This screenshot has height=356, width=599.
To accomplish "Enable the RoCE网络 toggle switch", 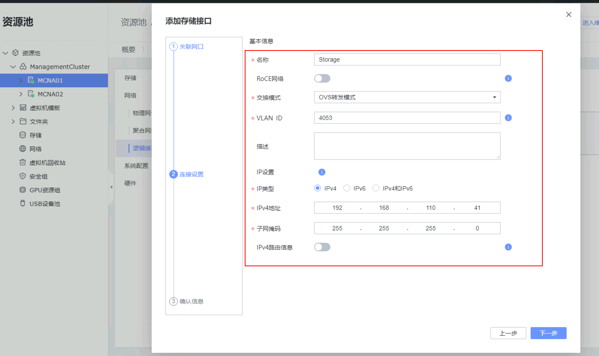I will click(322, 78).
